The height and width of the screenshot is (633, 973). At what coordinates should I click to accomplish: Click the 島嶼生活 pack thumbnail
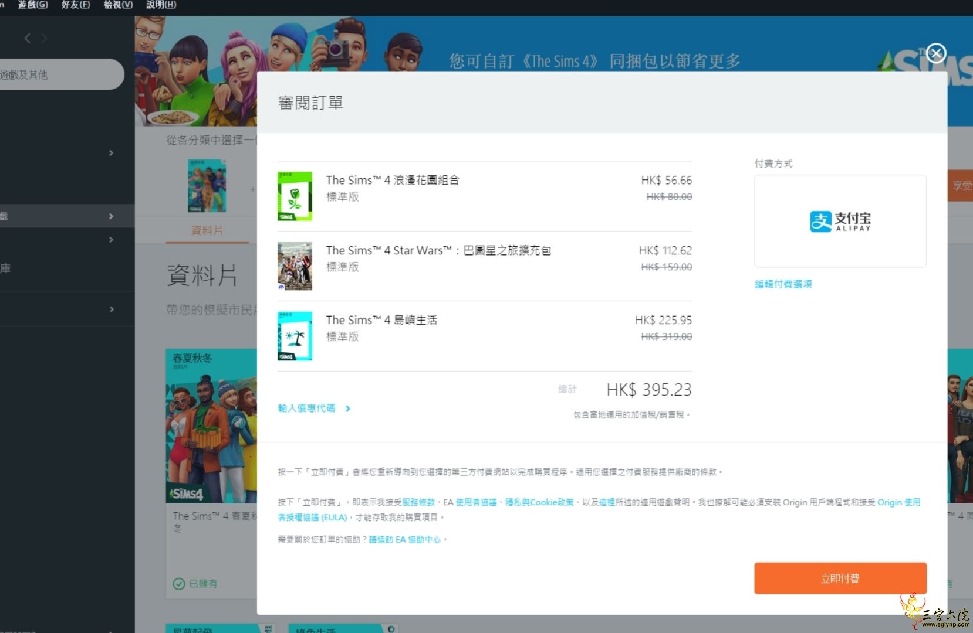(295, 336)
